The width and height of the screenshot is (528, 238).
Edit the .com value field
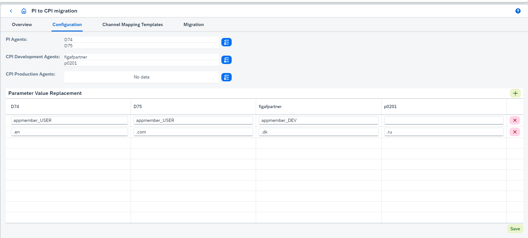point(193,132)
